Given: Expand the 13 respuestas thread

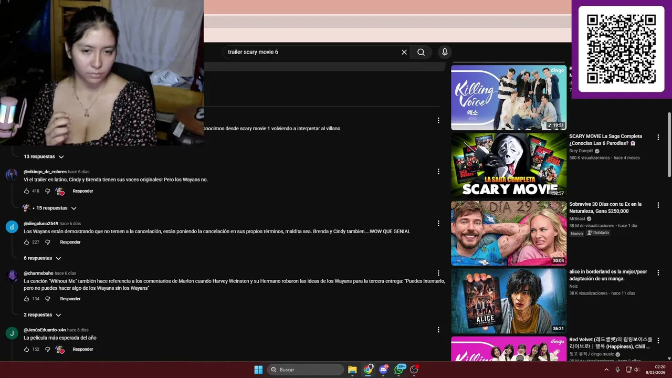Looking at the screenshot, I should coord(44,156).
